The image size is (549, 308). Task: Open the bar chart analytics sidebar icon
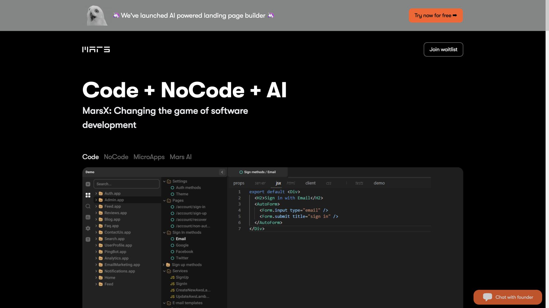pos(88,217)
